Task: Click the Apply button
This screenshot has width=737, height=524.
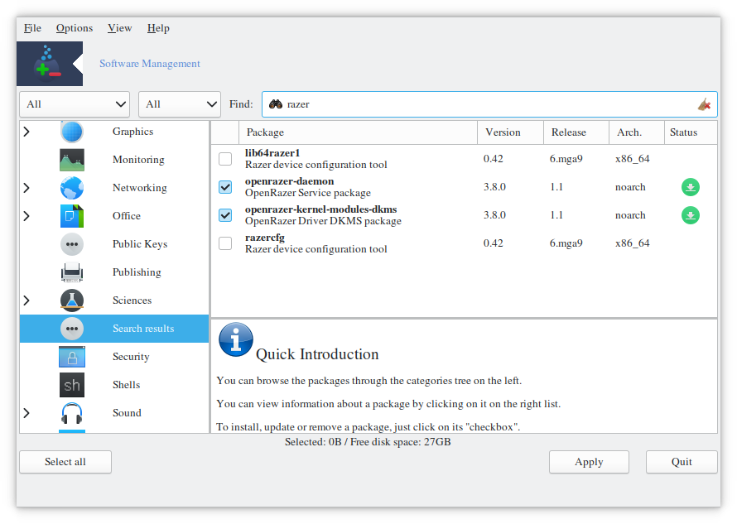Action: pyautogui.click(x=589, y=462)
